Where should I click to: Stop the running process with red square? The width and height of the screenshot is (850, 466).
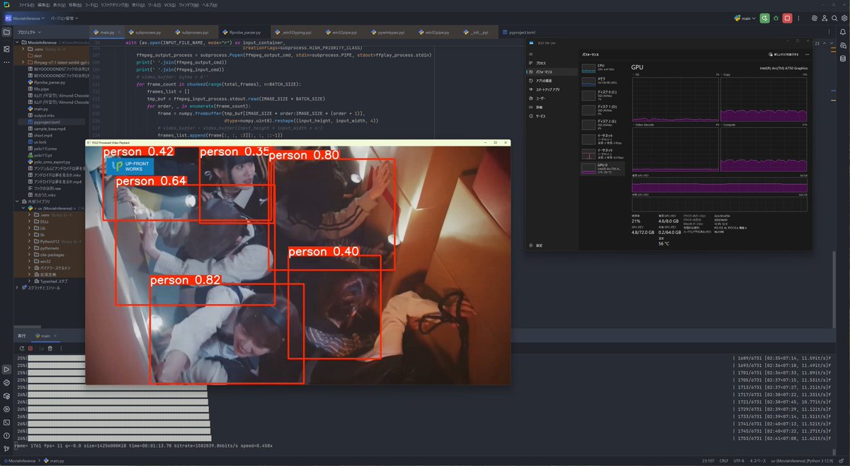point(787,18)
